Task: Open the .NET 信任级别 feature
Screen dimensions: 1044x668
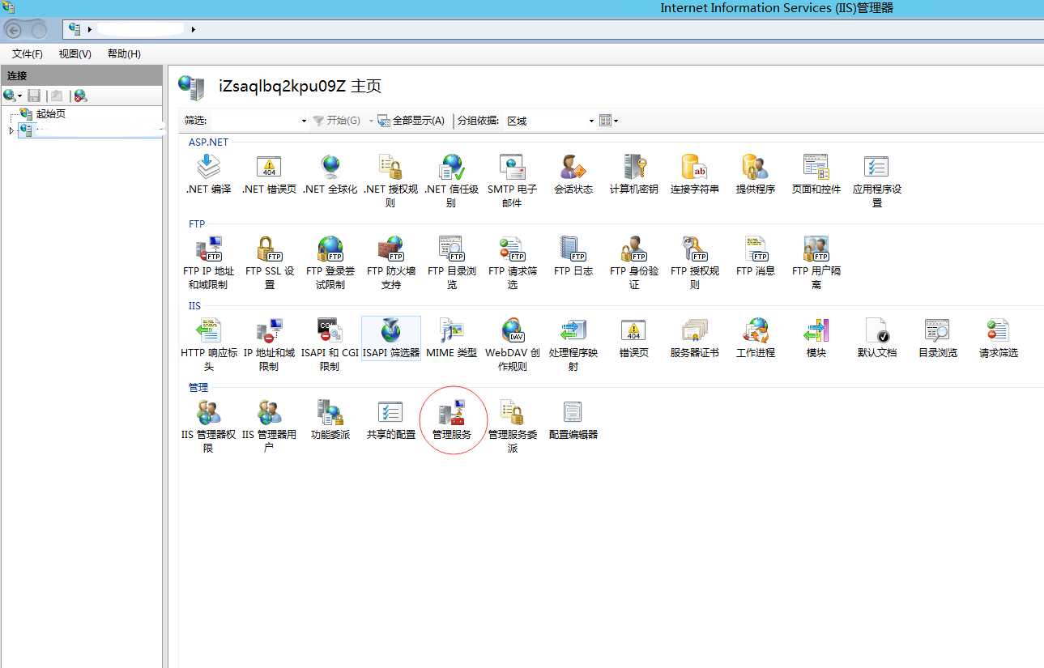Action: [451, 181]
